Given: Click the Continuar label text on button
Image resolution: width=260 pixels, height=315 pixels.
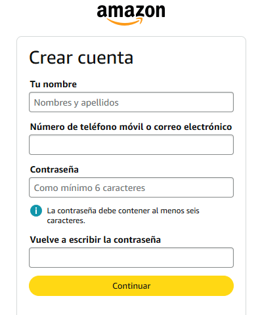Looking at the screenshot, I should click(131, 286).
